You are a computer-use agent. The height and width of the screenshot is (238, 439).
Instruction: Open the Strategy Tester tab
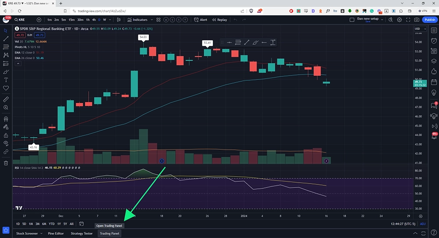pos(82,234)
